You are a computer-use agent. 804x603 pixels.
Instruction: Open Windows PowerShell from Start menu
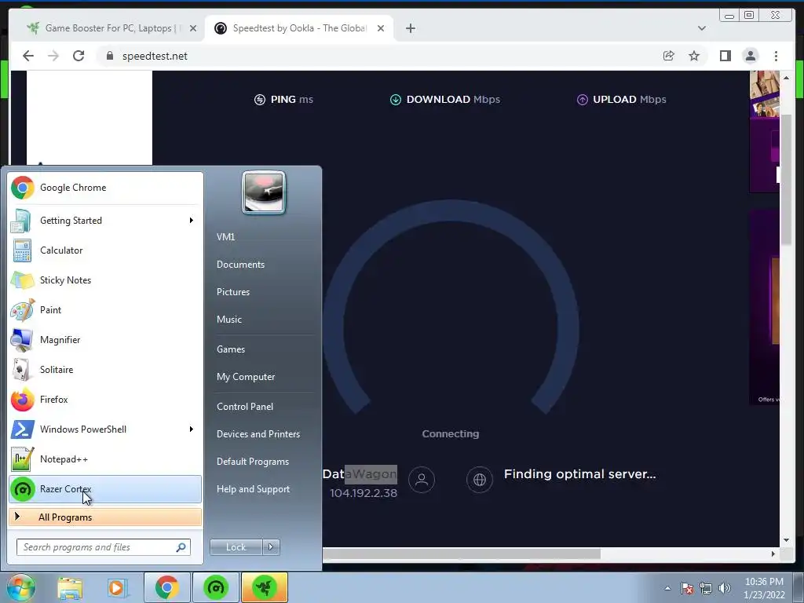[x=105, y=429]
